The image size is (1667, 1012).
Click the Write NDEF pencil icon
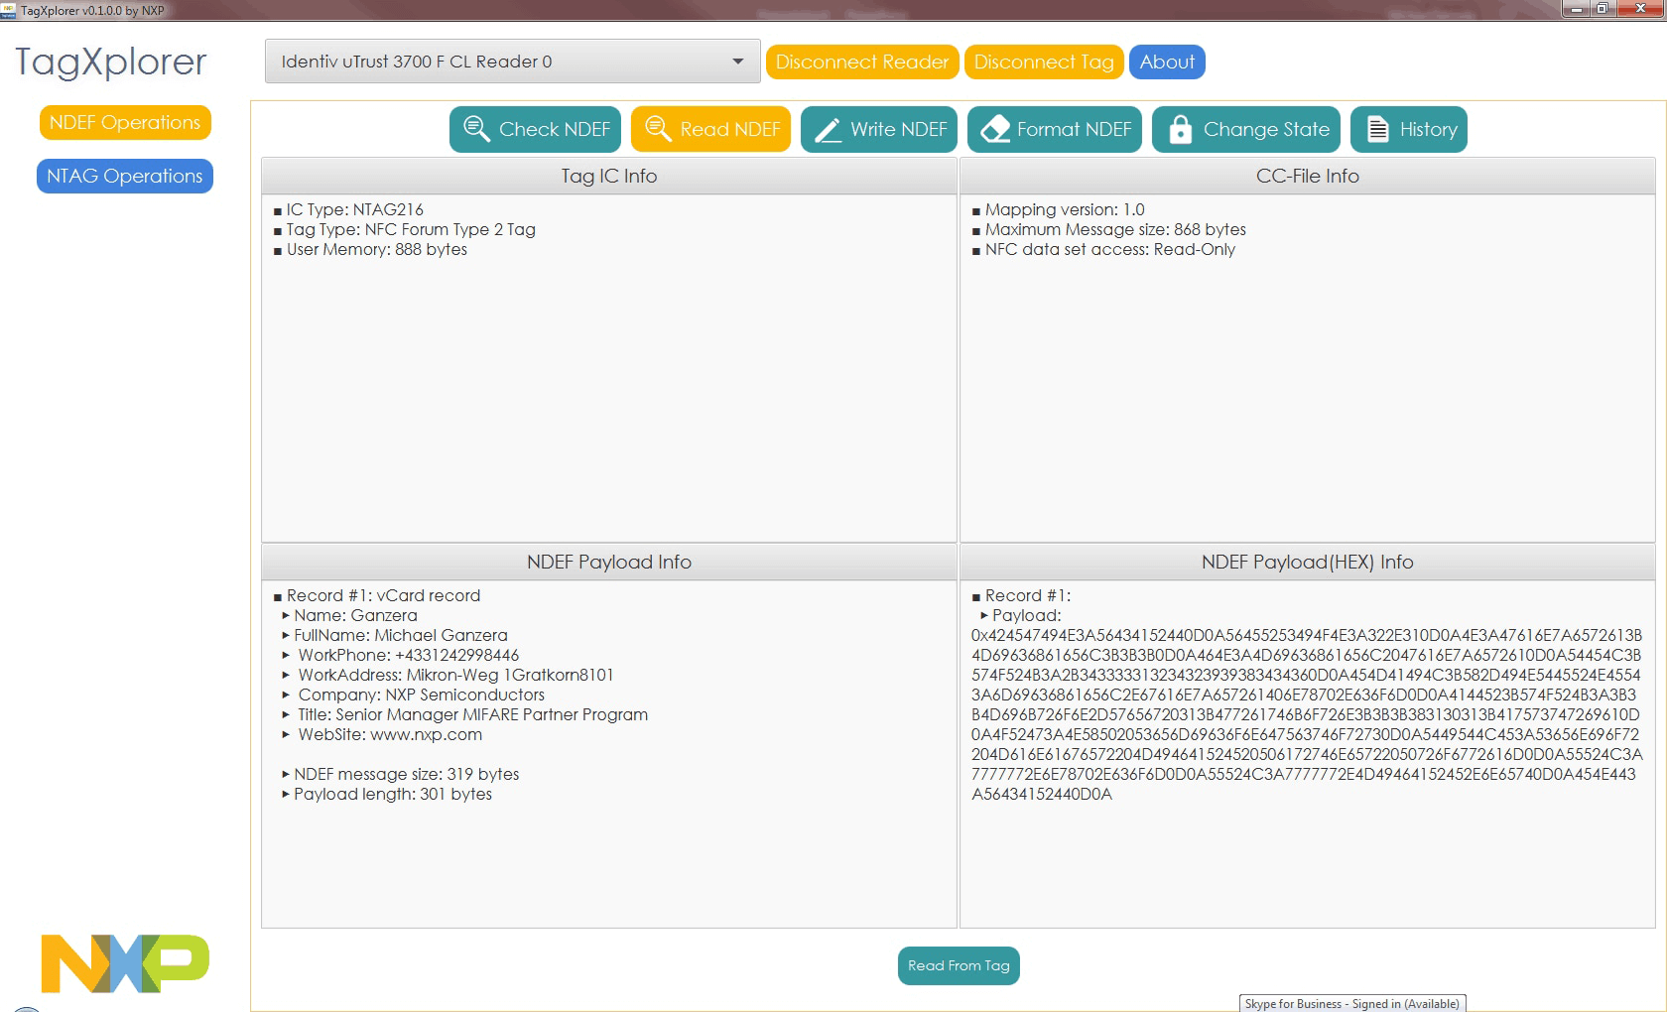tap(828, 130)
